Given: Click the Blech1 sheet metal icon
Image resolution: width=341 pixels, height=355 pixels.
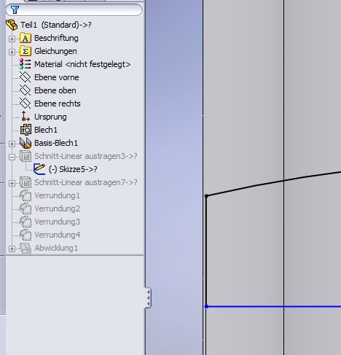Looking at the screenshot, I should (26, 130).
